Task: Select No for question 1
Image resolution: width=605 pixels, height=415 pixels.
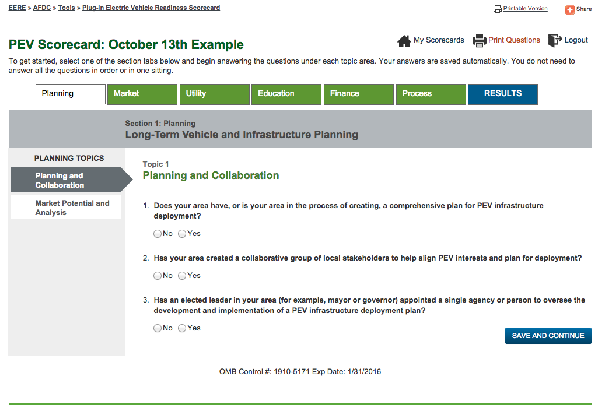Action: (158, 234)
